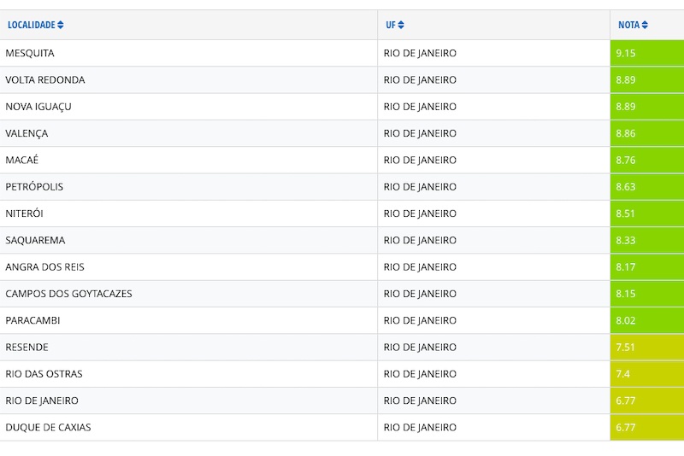The width and height of the screenshot is (684, 456).
Task: Click CAMPOS DOS GOYTACAZES locality
Action: coord(68,294)
